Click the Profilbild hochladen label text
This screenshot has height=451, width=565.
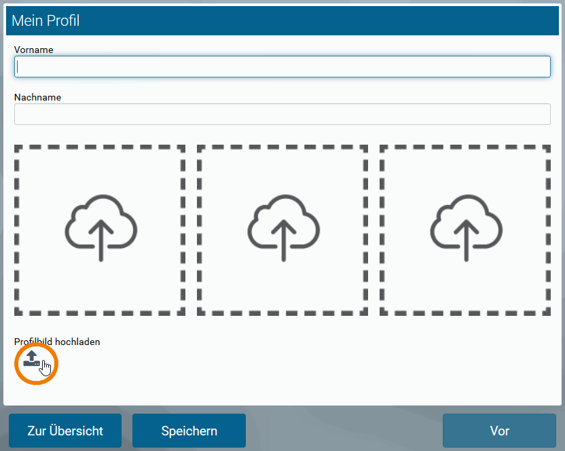pyautogui.click(x=57, y=342)
